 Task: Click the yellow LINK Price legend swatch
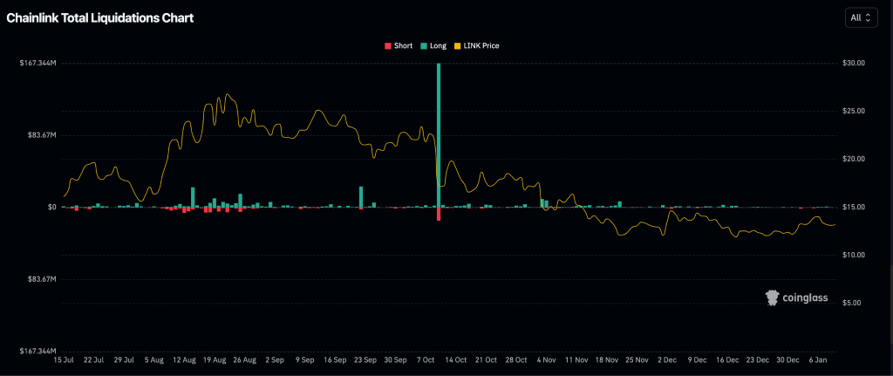click(x=458, y=45)
